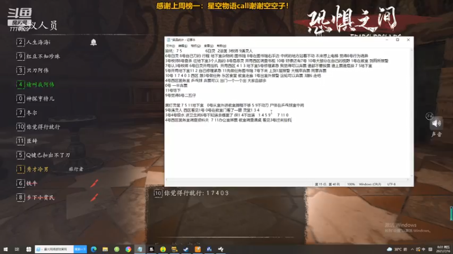Click the green volume level bar on right edge
The width and height of the screenshot is (453, 254).
(451, 213)
